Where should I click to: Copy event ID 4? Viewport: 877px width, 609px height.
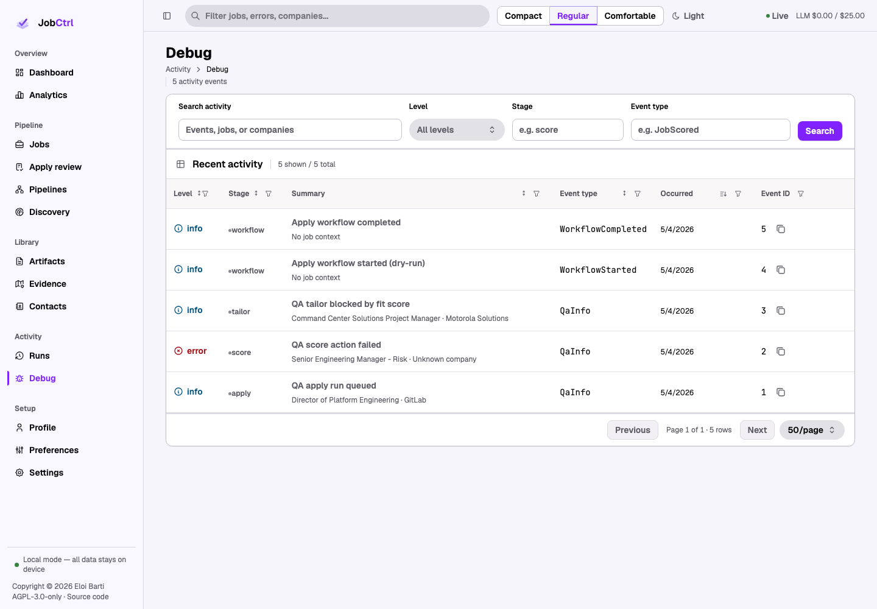pos(781,270)
